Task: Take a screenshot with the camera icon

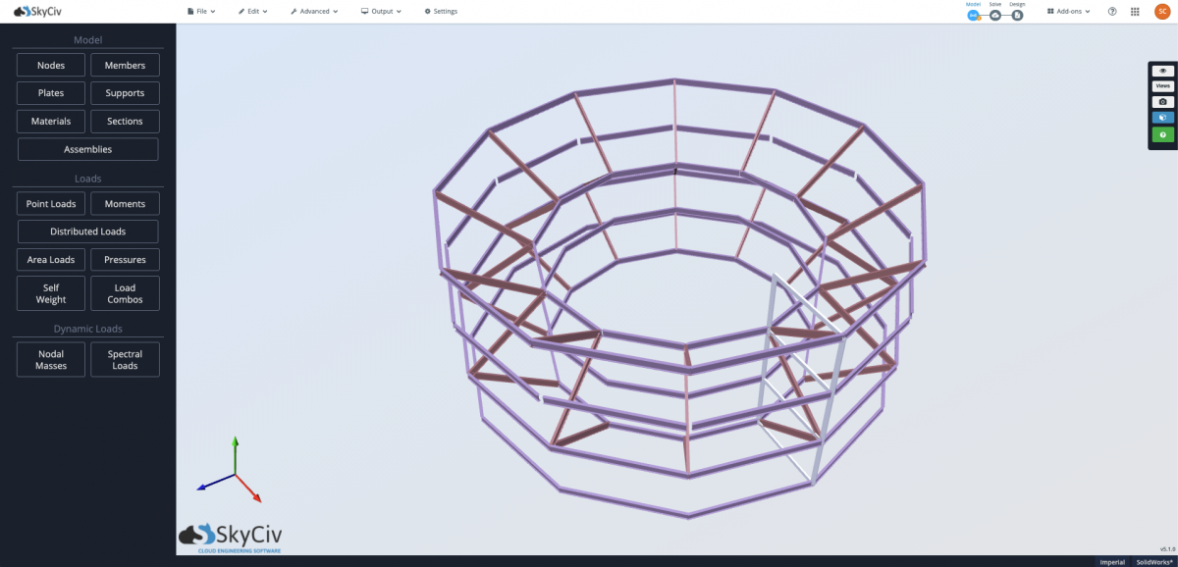Action: [x=1162, y=101]
